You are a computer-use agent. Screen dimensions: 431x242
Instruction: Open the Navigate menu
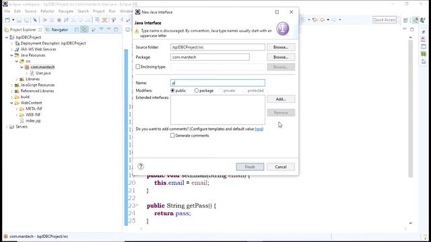pyautogui.click(x=66, y=11)
